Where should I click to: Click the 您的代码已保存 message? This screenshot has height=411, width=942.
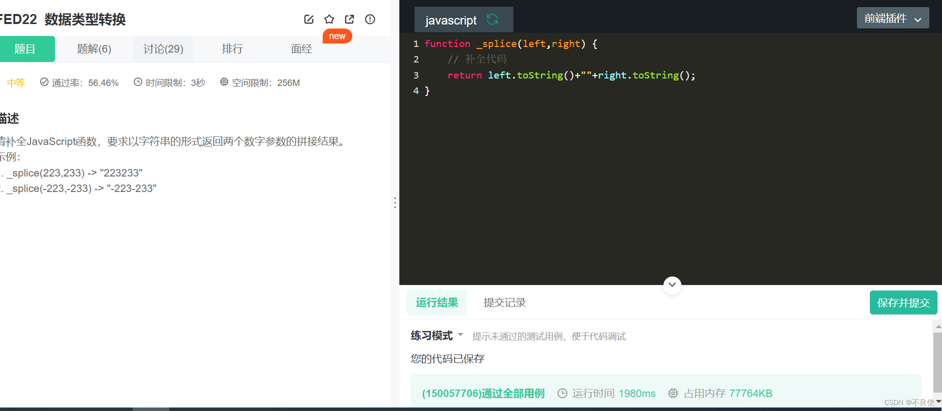click(x=447, y=358)
